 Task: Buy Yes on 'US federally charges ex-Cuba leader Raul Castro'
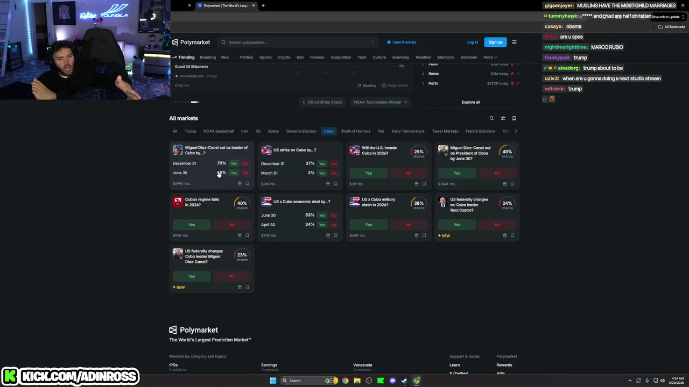click(x=457, y=225)
